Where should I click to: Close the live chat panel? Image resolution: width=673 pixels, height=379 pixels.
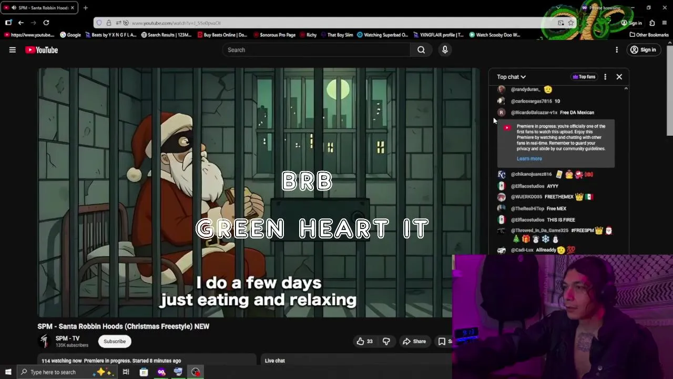[619, 77]
